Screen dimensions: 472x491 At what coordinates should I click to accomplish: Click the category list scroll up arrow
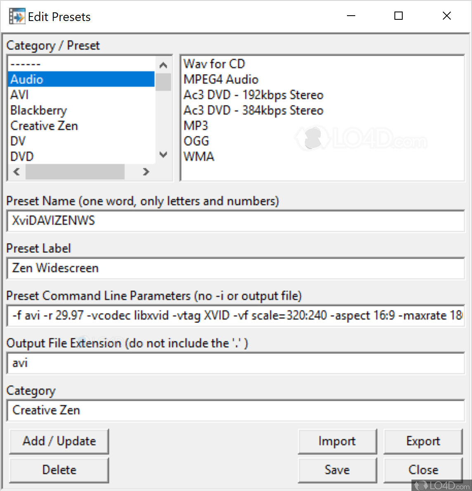coord(163,65)
